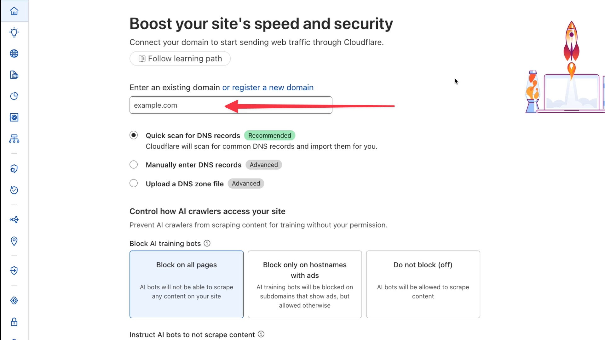Select the Do not block (off) card
The image size is (605, 340).
point(423,284)
